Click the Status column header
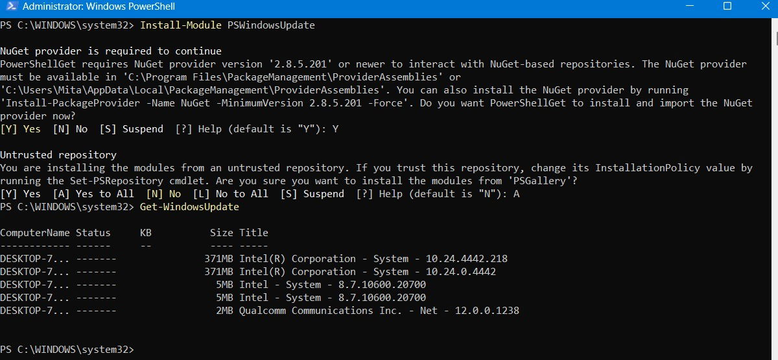 click(x=93, y=233)
